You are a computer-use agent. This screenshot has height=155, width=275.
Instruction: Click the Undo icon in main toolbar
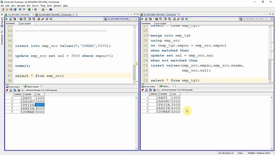[x=20, y=9]
